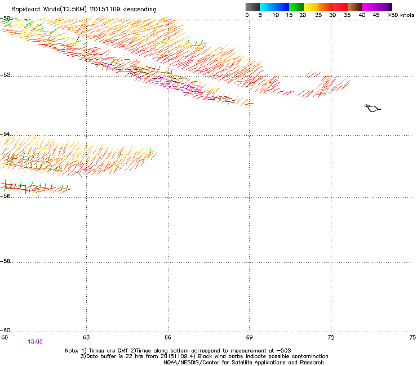Click the red 30-35 knots legend segment
The image size is (417, 366).
click(340, 7)
